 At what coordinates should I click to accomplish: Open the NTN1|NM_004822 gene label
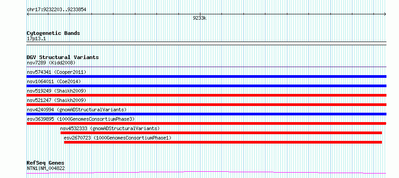(46, 168)
